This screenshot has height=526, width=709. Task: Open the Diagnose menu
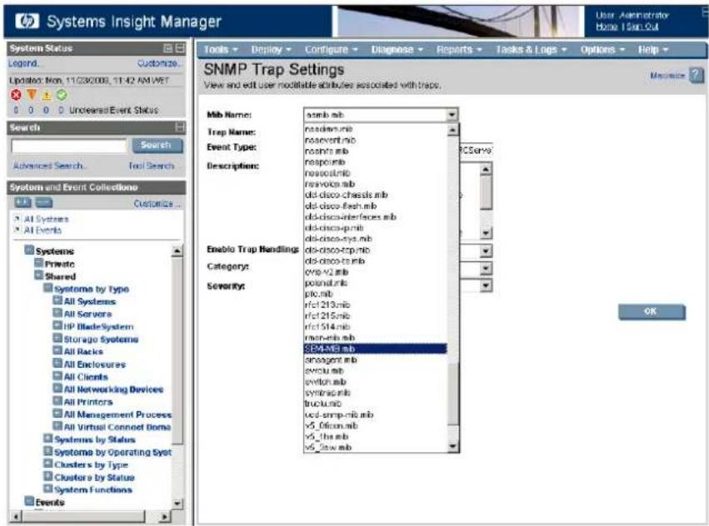[x=397, y=49]
